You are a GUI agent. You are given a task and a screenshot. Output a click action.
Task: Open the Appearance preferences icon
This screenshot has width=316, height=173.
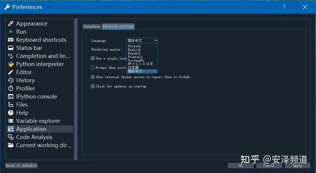click(11, 24)
